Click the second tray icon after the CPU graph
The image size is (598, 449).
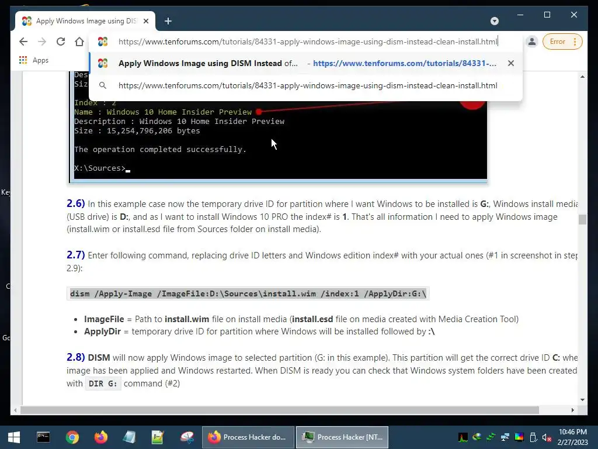point(477,437)
